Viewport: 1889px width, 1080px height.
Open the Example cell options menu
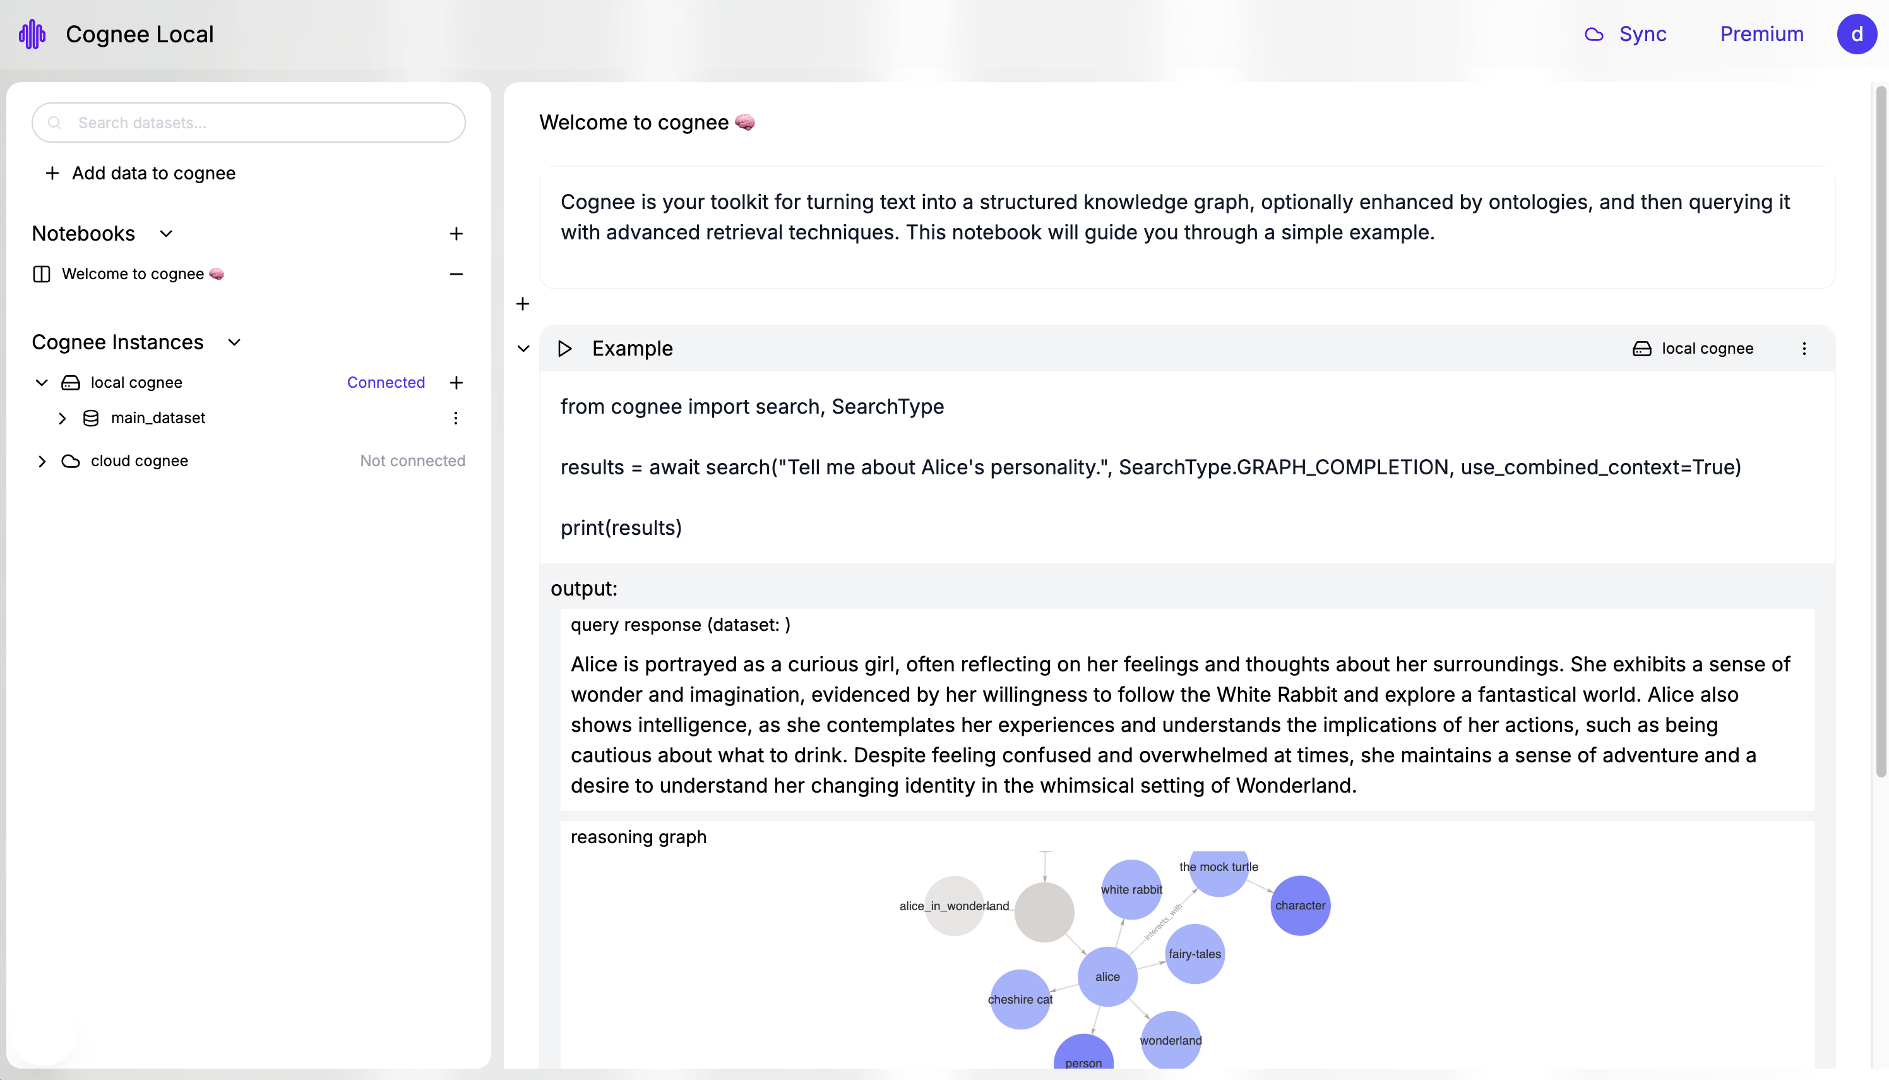coord(1804,349)
